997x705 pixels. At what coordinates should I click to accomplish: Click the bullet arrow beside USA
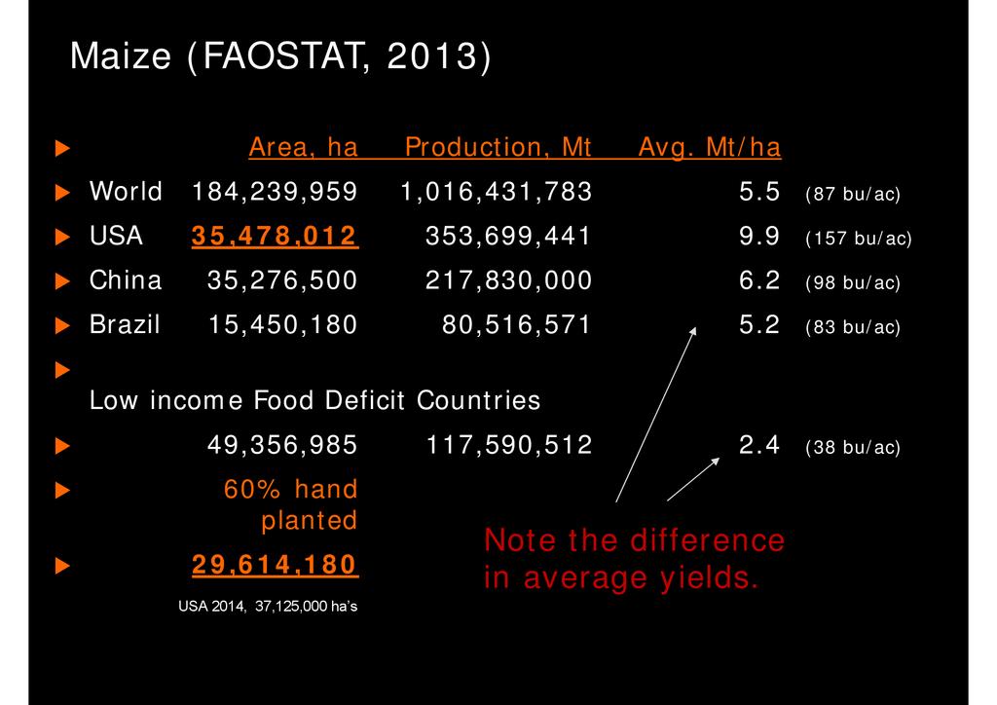tap(63, 238)
